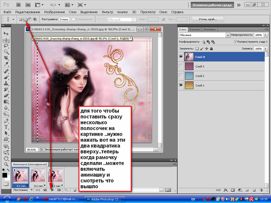Select the Lasso tool
The width and height of the screenshot is (271, 203).
(6, 46)
